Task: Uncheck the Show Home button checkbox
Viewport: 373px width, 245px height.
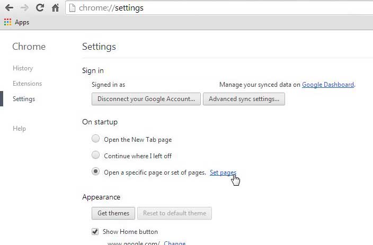Action: click(95, 231)
